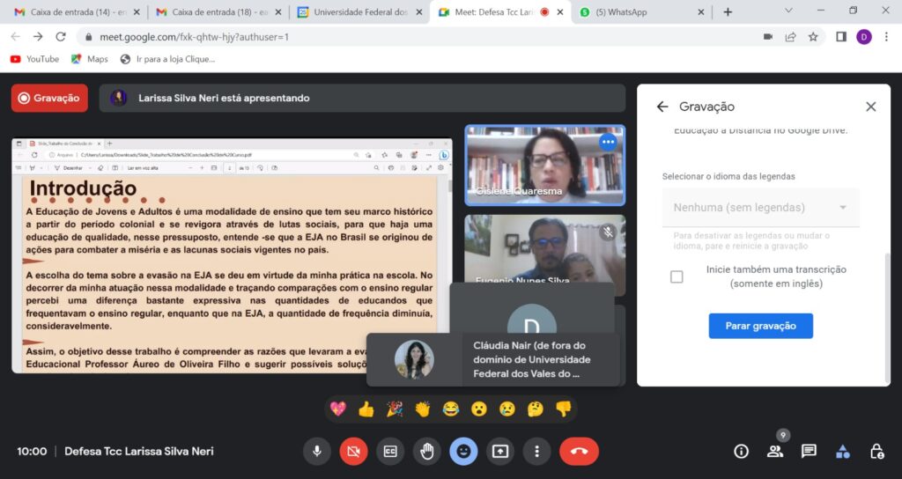Open Ir para a loja Clique bookmark
This screenshot has width=902, height=479.
tap(167, 59)
